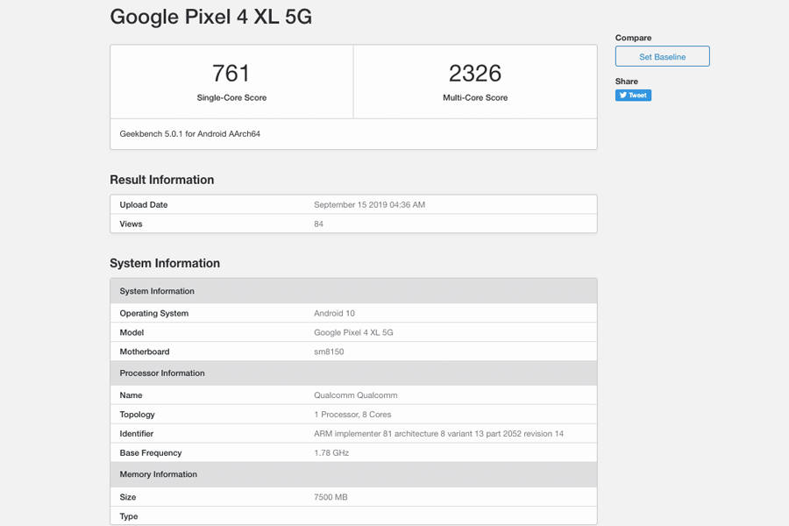Select the memory Size value 7500 MB
This screenshot has width=789, height=526.
[331, 497]
